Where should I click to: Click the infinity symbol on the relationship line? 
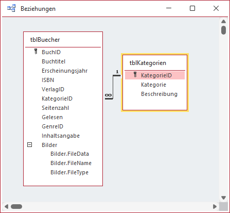[108, 95]
